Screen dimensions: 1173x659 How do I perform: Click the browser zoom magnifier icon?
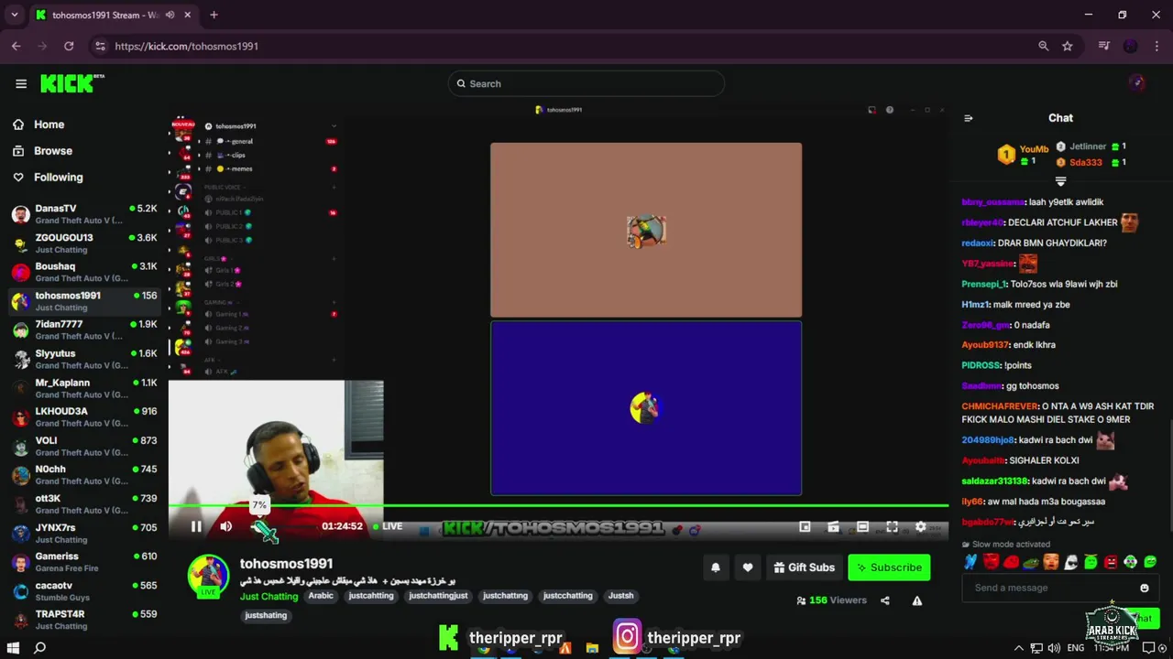click(1043, 46)
